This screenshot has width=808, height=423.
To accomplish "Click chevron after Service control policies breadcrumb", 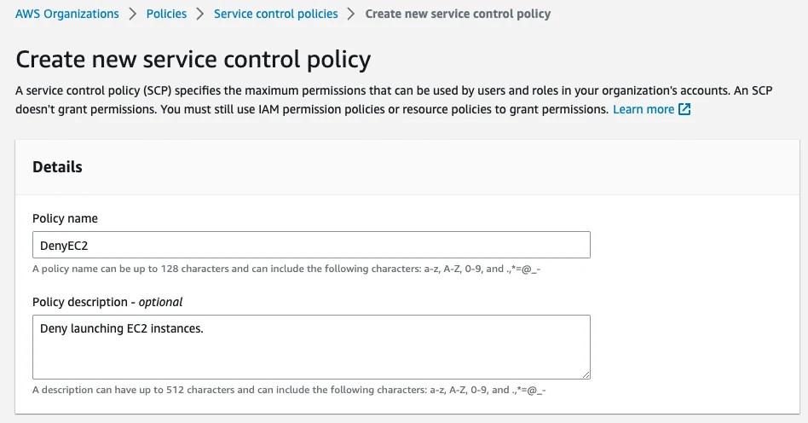I will [351, 14].
